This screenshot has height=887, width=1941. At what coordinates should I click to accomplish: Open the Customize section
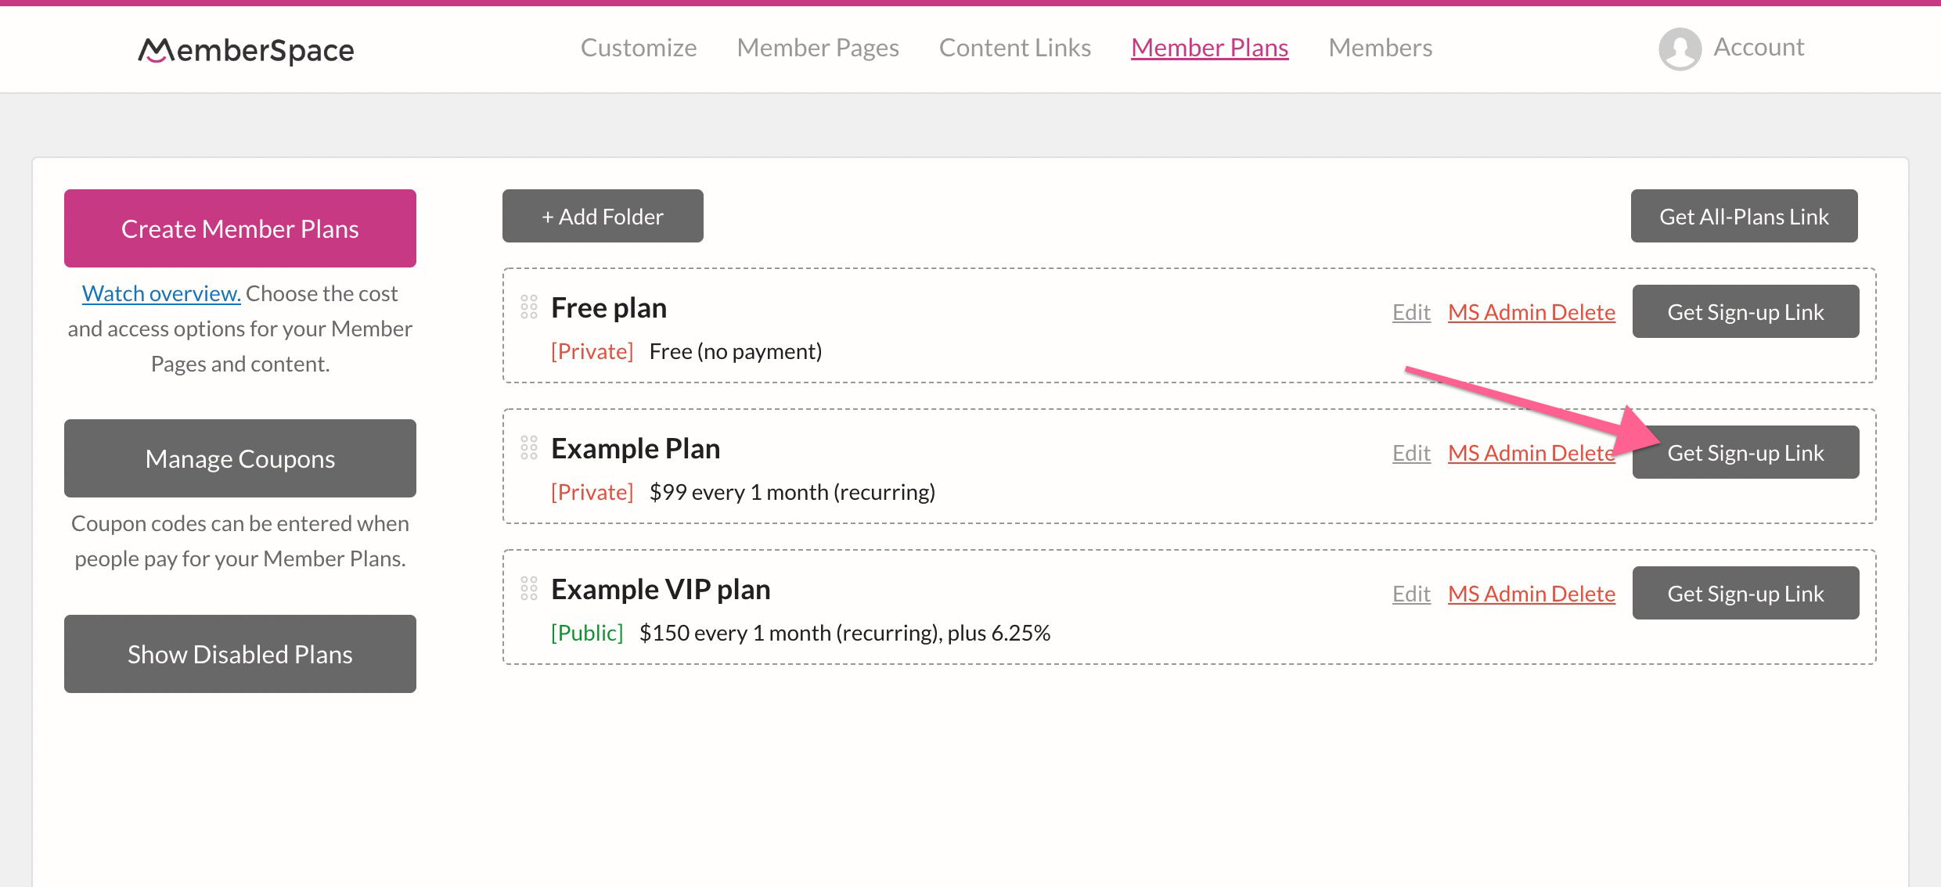coord(639,47)
